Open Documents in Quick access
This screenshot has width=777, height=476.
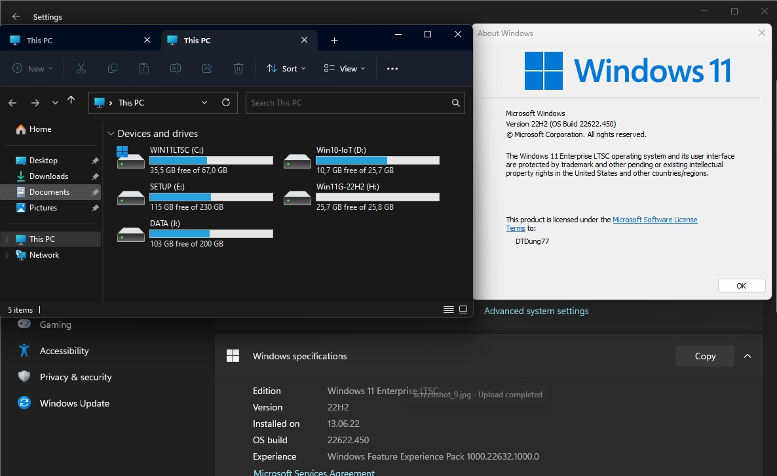(x=50, y=192)
